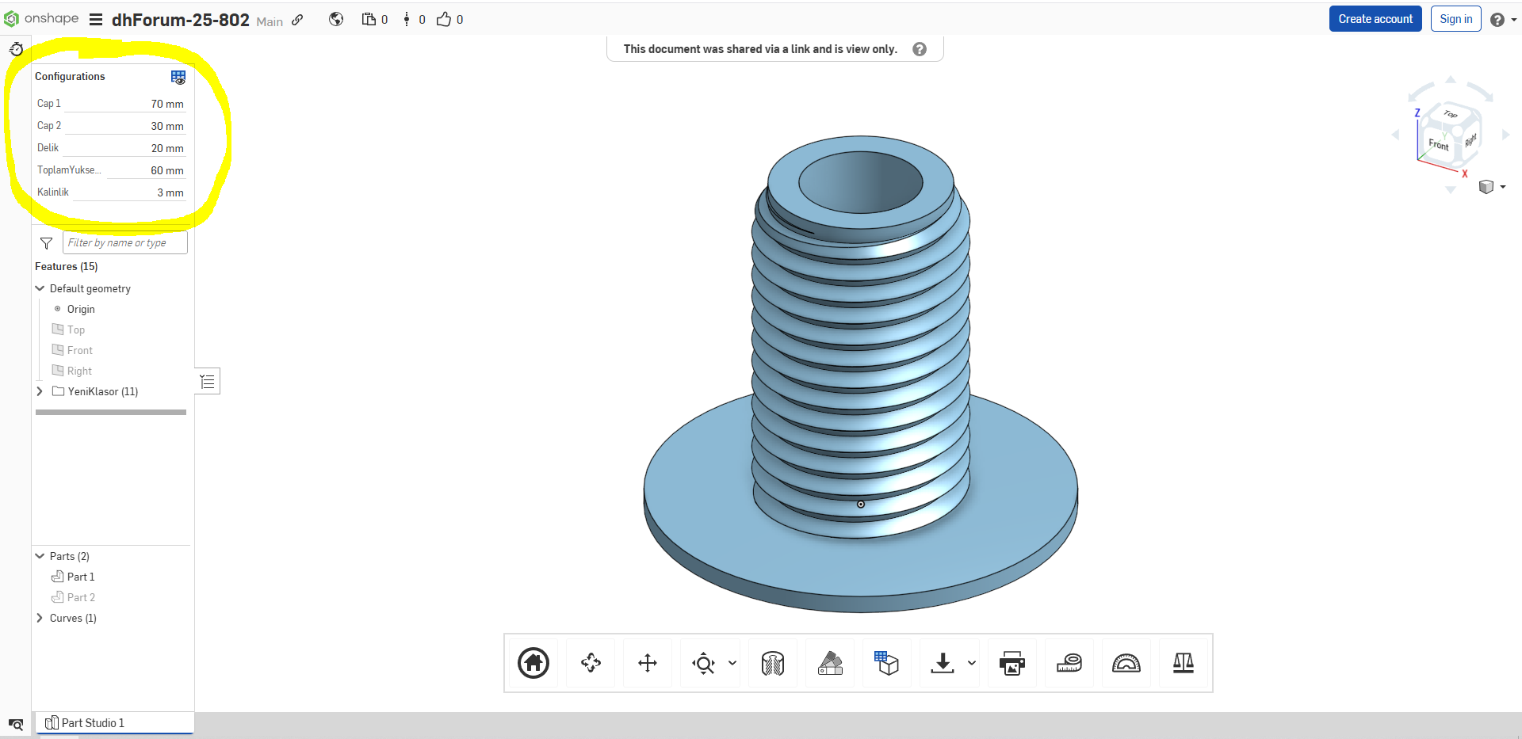The image size is (1522, 739).
Task: Open the mass properties scale icon
Action: pos(1183,663)
